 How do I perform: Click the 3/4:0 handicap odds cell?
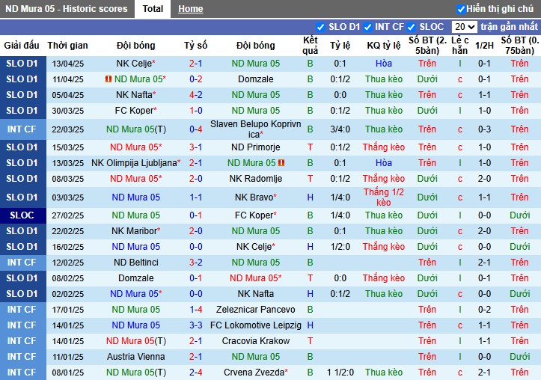[340, 129]
